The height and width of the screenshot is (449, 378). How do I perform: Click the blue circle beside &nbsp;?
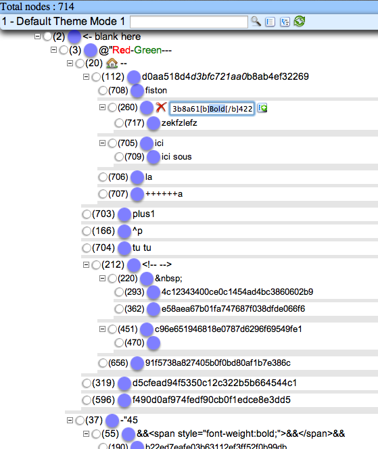[x=146, y=279]
